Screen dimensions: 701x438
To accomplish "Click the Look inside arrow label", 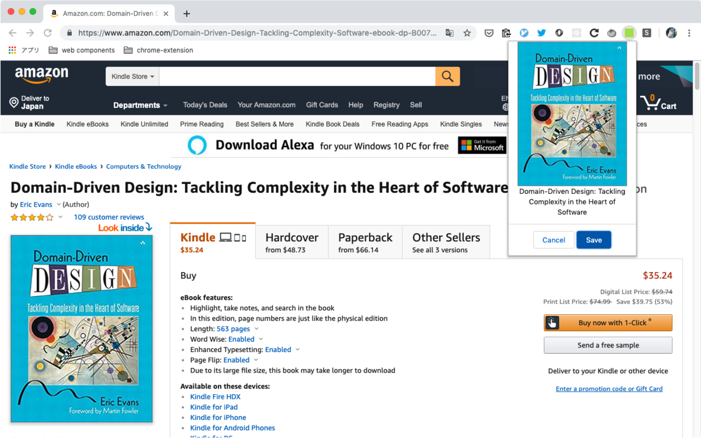I will 125,228.
